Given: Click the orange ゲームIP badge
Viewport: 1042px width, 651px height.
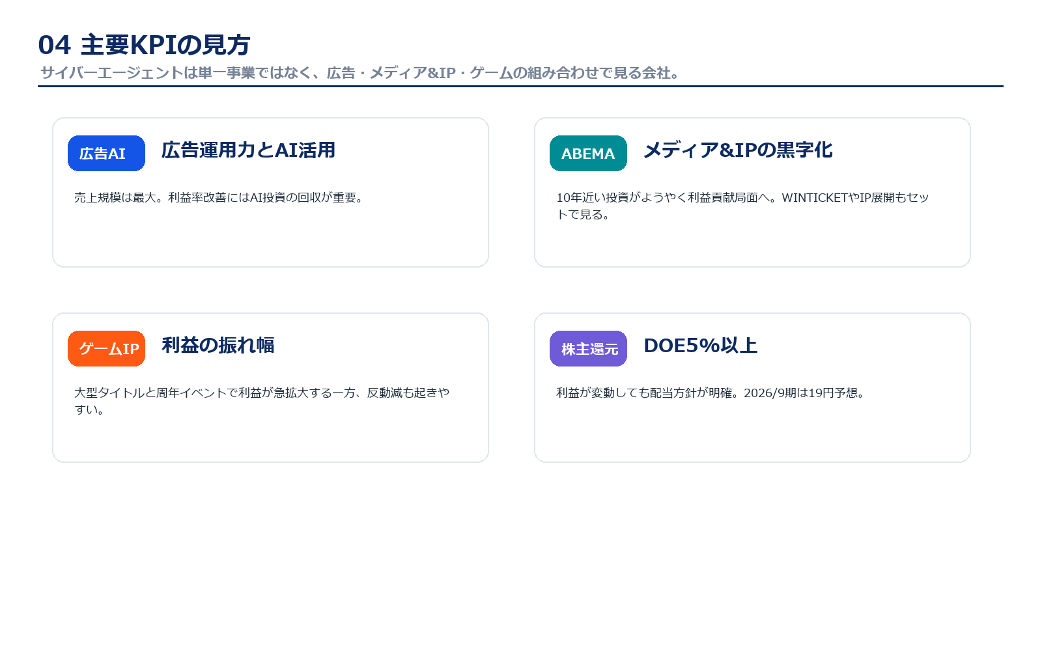Looking at the screenshot, I should coord(106,349).
